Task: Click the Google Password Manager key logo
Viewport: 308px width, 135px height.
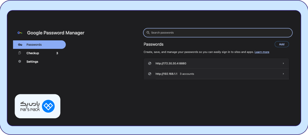Action: [x=20, y=33]
